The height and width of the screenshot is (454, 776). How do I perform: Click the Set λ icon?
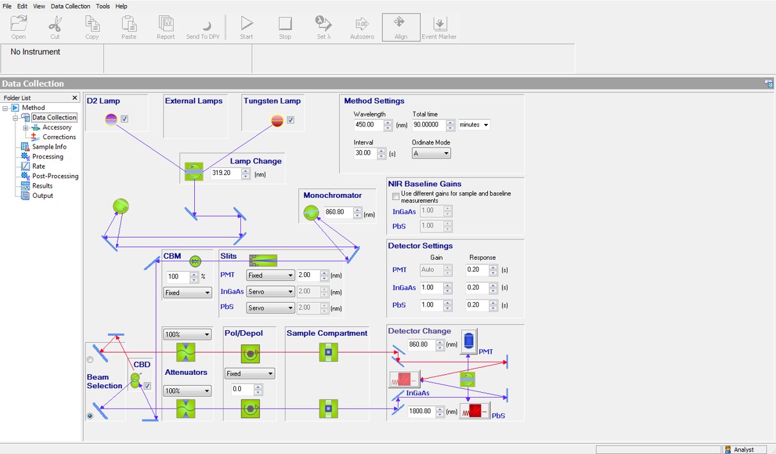point(323,26)
